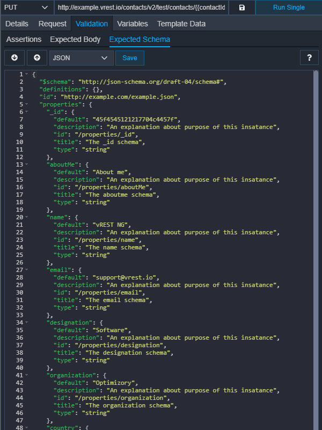Image resolution: width=322 pixels, height=430 pixels.
Task: Open the PUT method dropdown
Action: [27, 8]
